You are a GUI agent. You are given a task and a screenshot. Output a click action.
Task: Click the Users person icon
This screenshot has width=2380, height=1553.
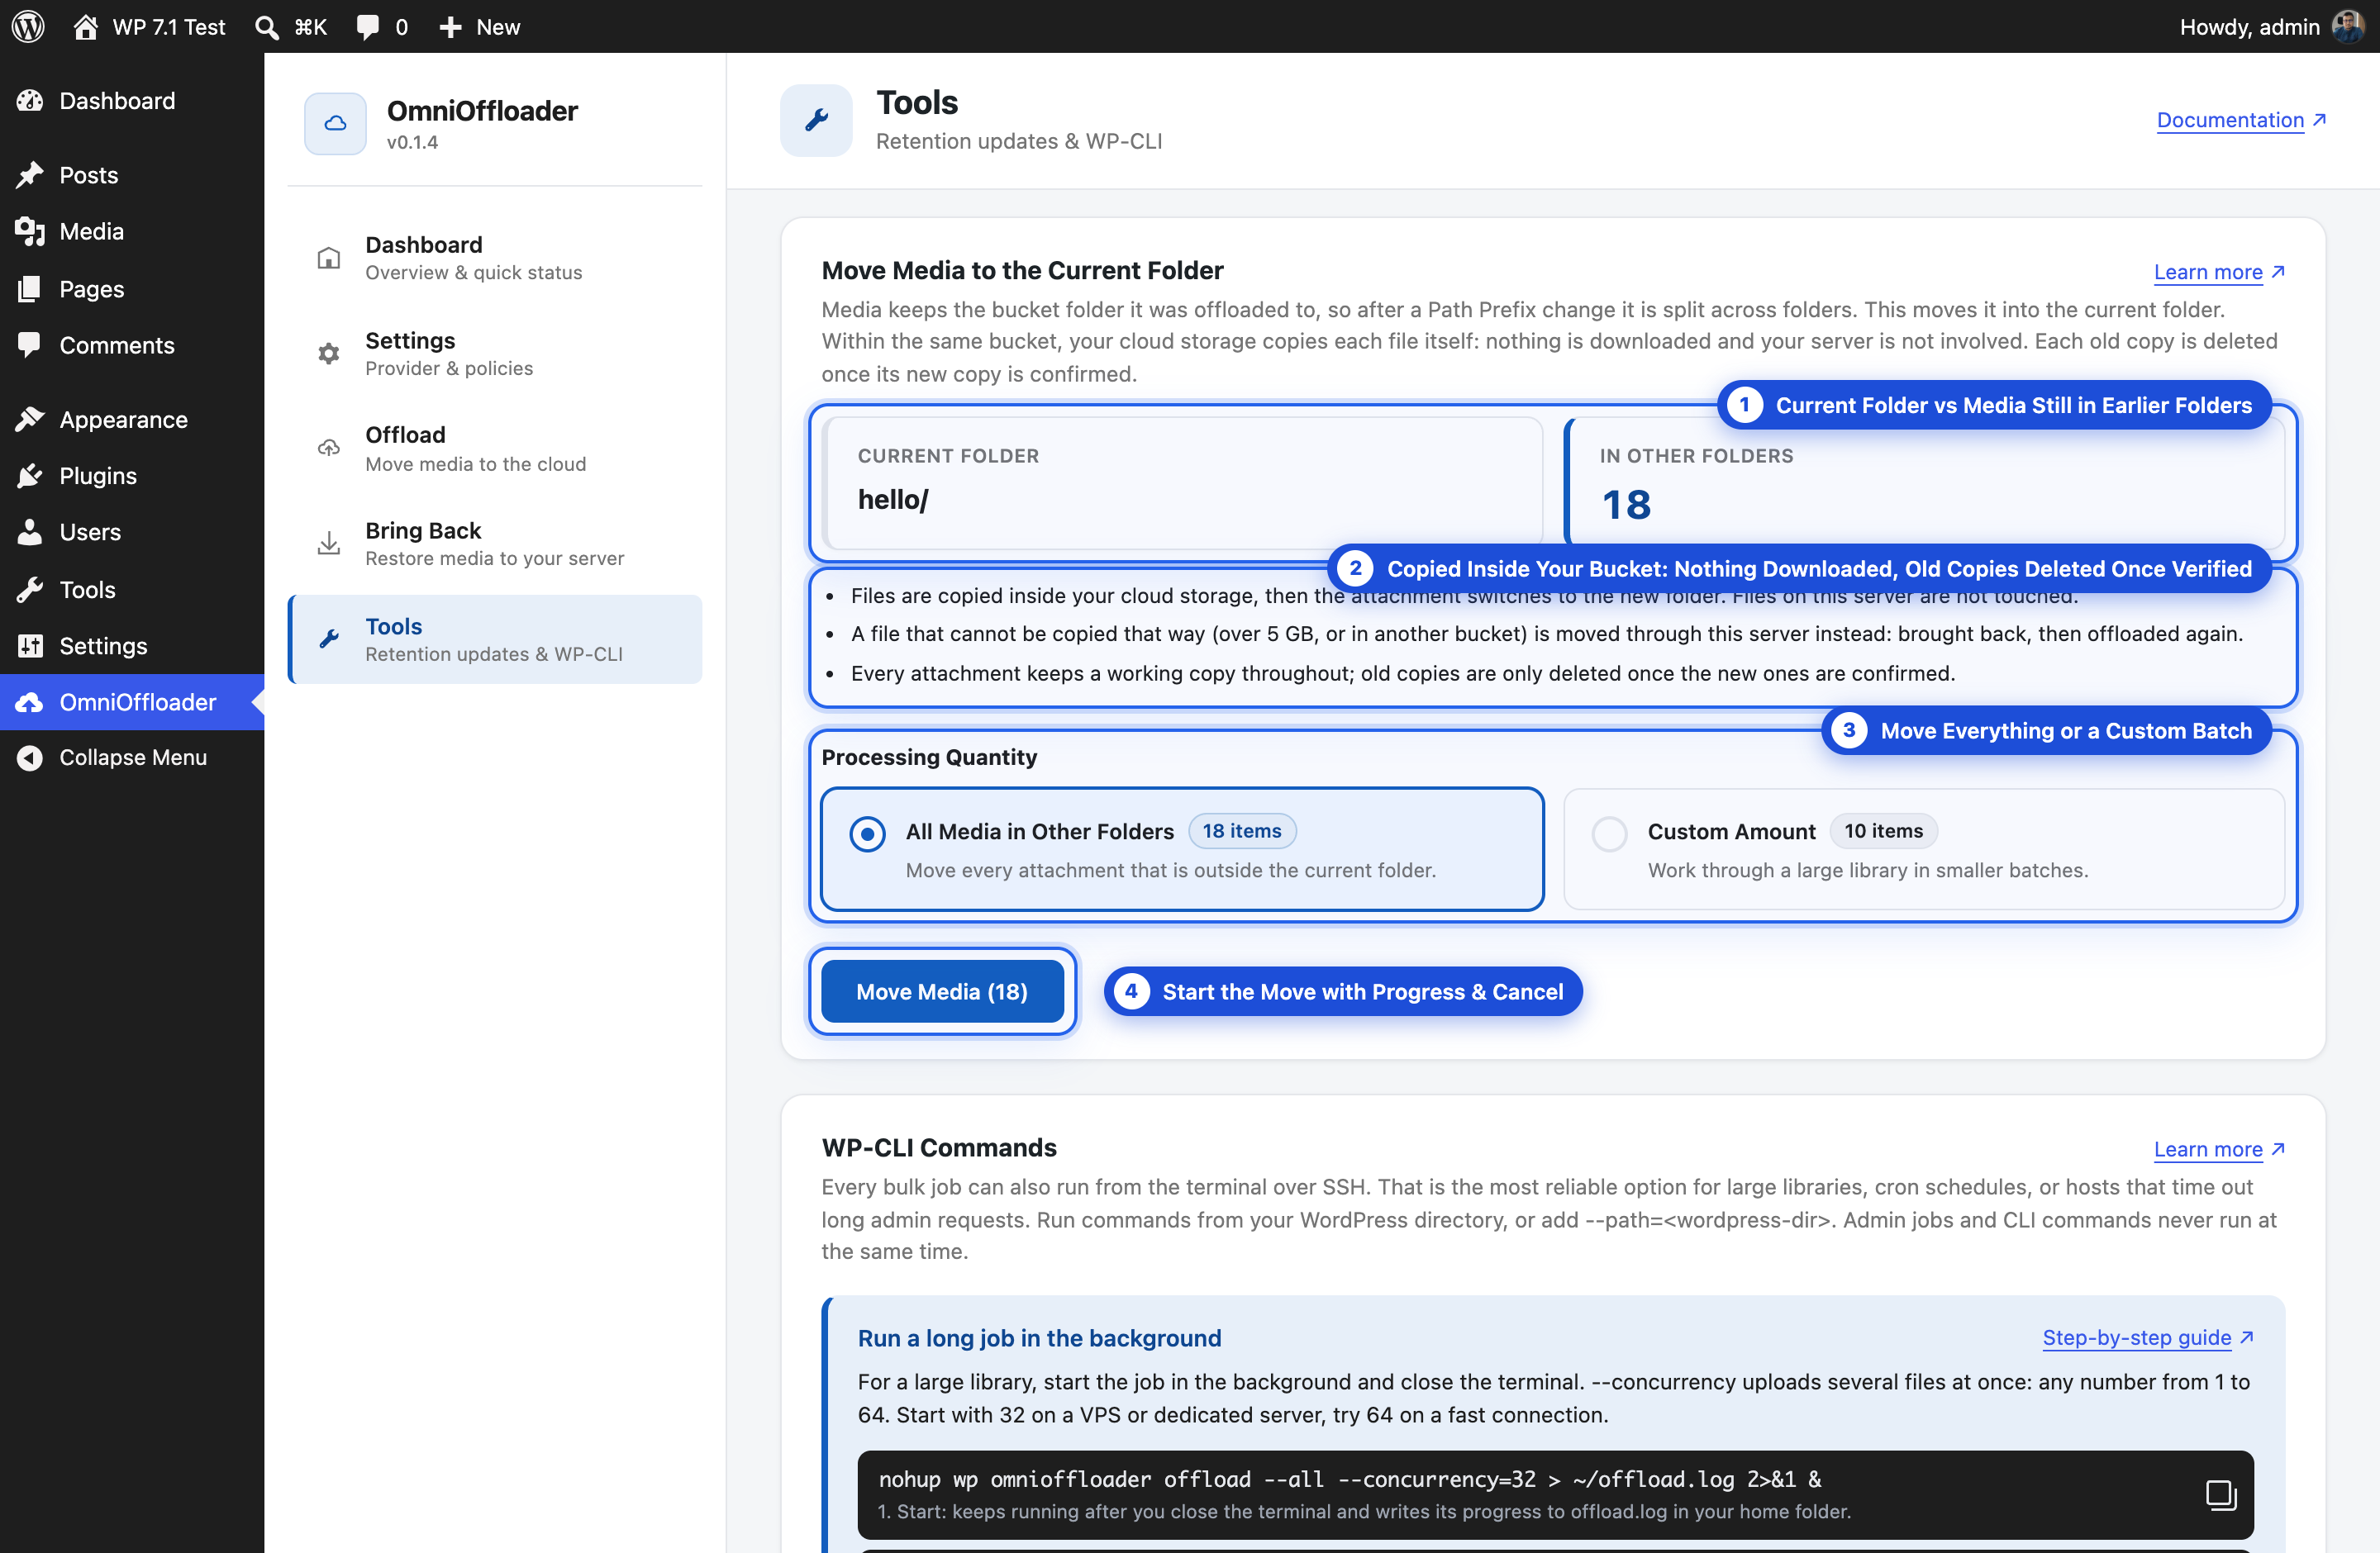(x=30, y=532)
